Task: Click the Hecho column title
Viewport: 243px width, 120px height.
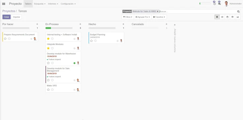Action: (92, 24)
